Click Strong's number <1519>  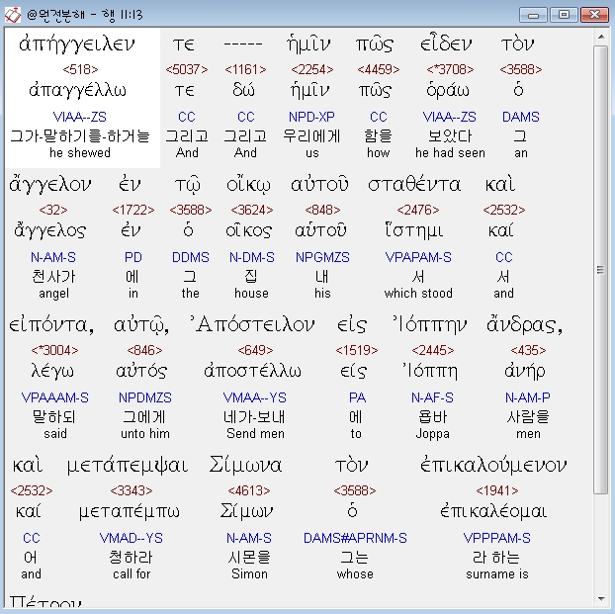(x=357, y=350)
